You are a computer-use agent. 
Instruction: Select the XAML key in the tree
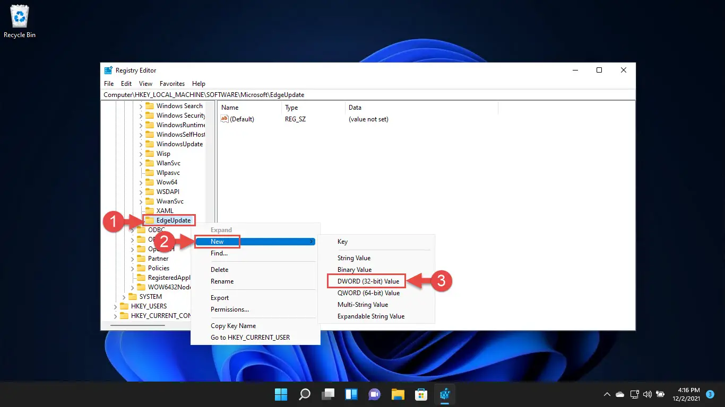[x=165, y=211]
